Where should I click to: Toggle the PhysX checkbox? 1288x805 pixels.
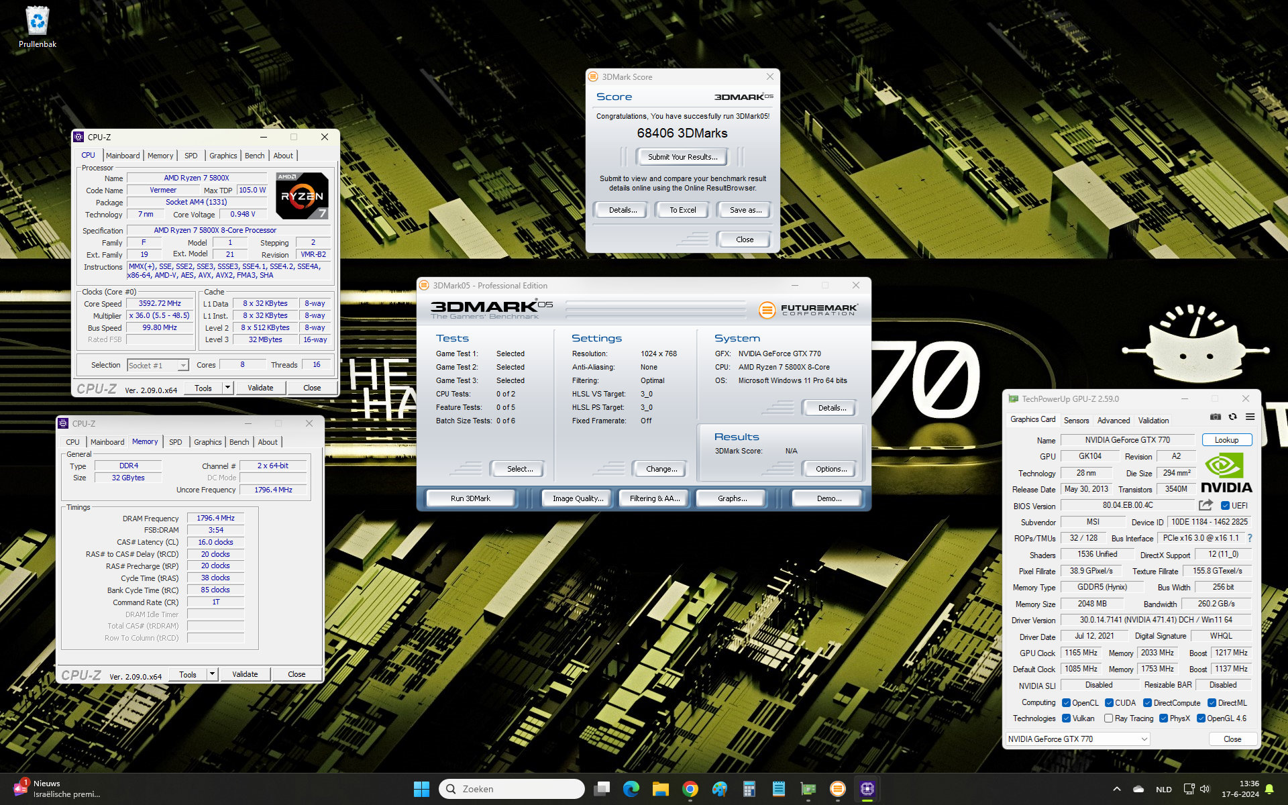(1163, 718)
